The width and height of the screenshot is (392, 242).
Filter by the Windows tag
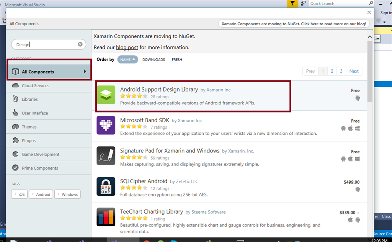67,194
